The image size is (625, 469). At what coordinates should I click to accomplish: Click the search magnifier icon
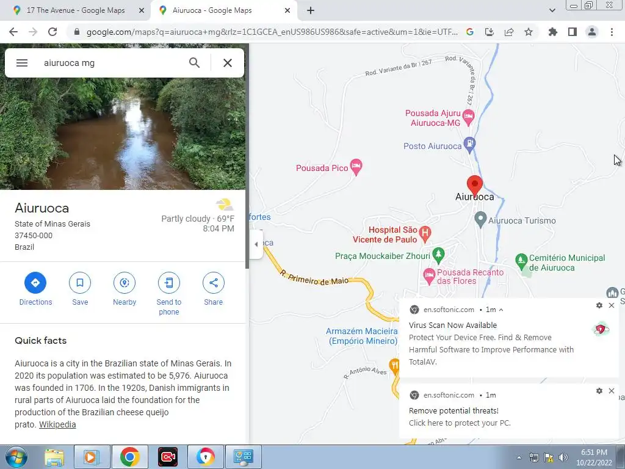point(194,63)
